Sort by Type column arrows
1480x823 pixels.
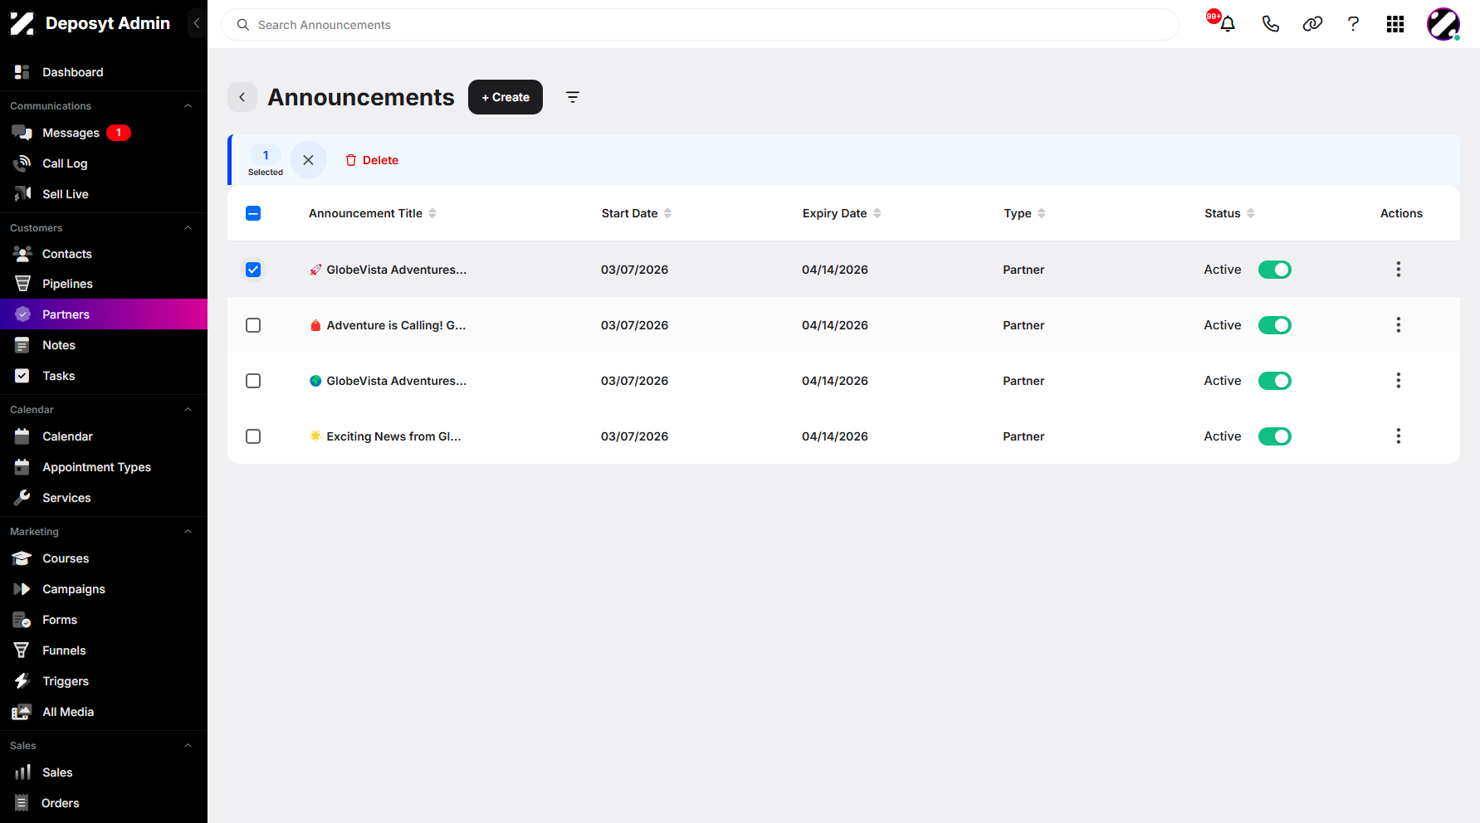tap(1042, 213)
